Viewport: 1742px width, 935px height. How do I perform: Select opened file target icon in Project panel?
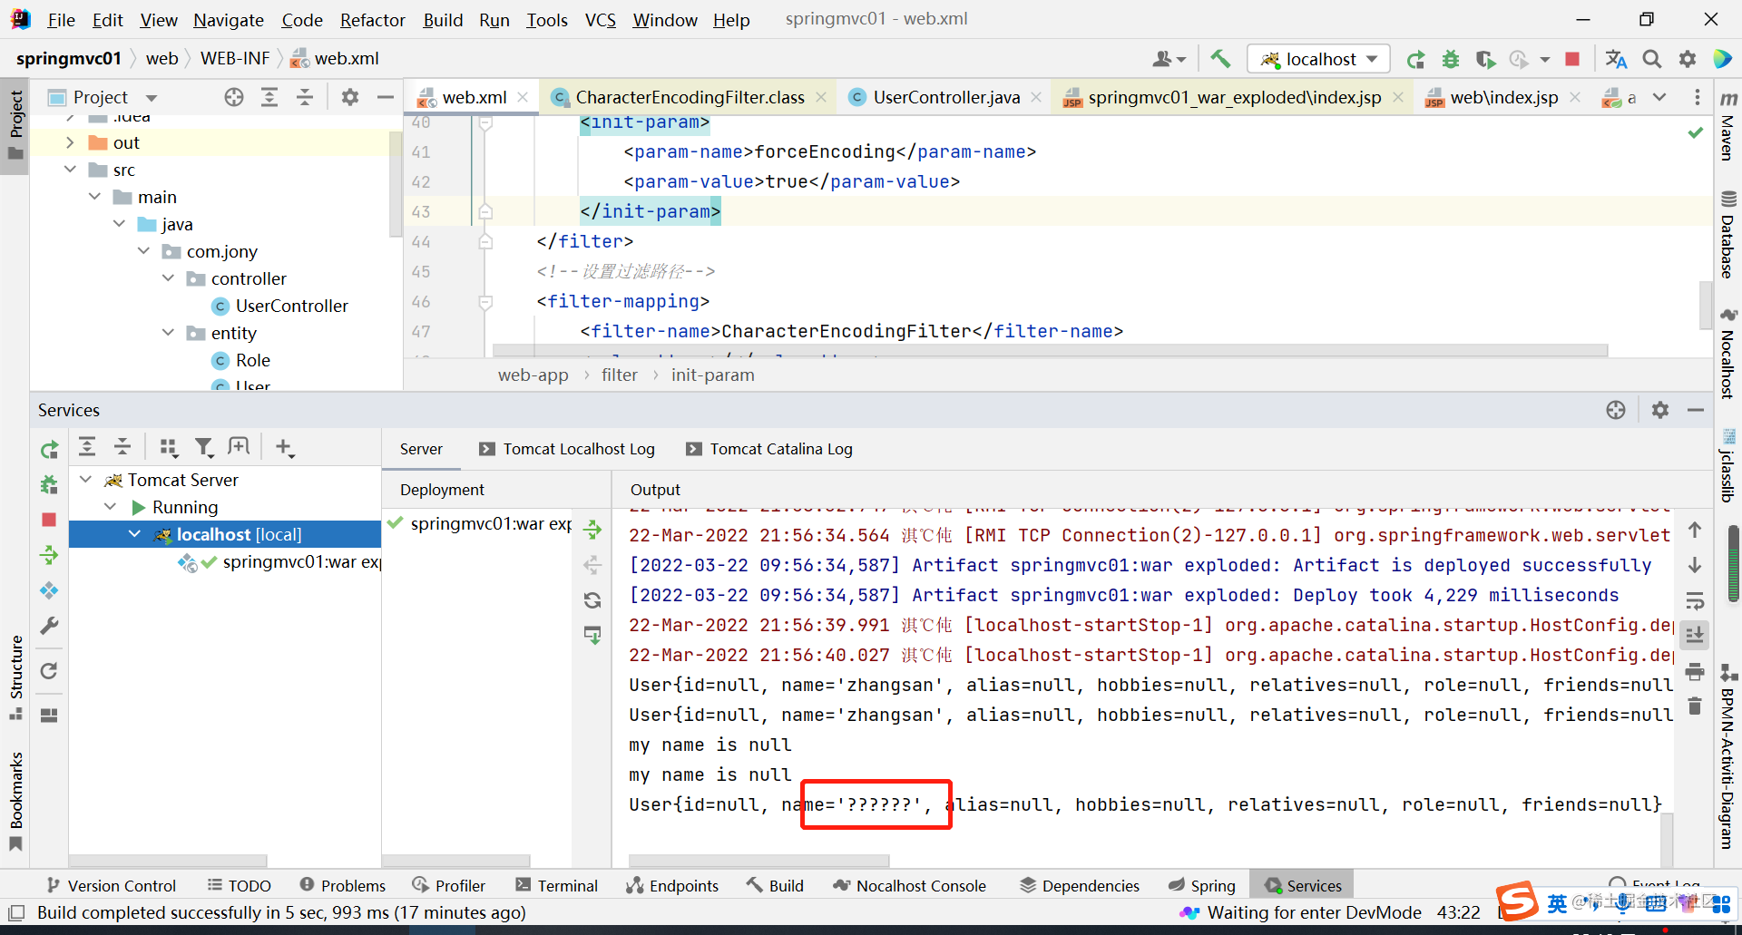point(234,97)
